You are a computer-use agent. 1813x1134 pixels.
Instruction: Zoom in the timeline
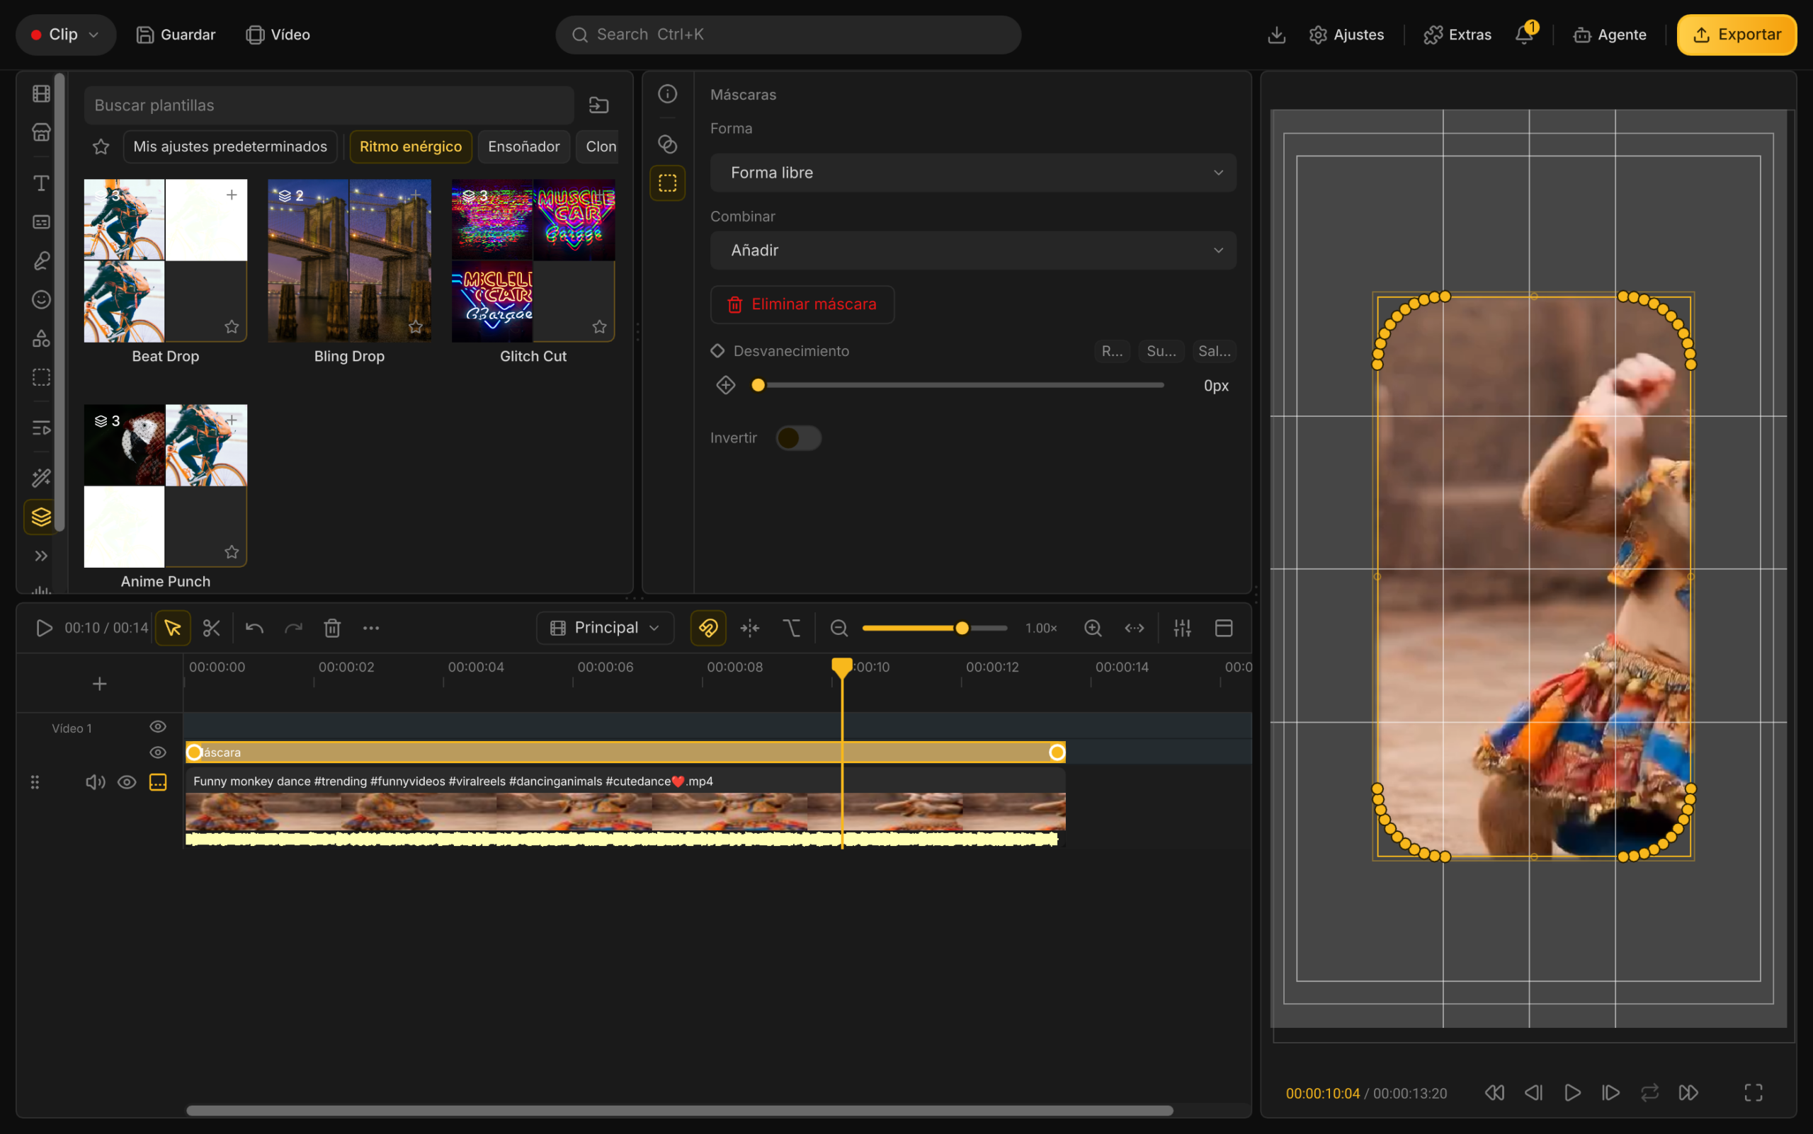[1093, 628]
